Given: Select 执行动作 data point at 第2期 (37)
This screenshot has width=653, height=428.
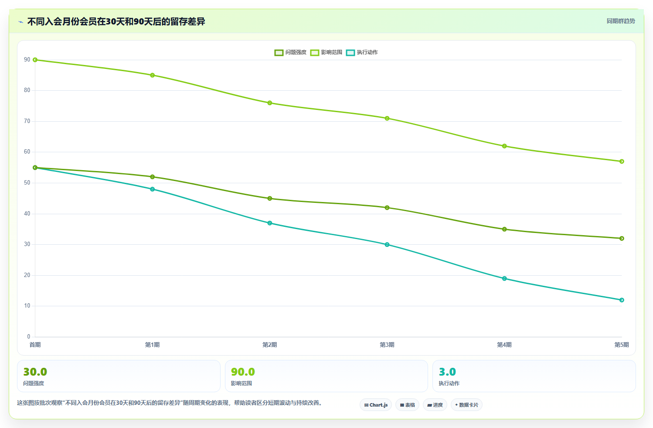Looking at the screenshot, I should [270, 223].
